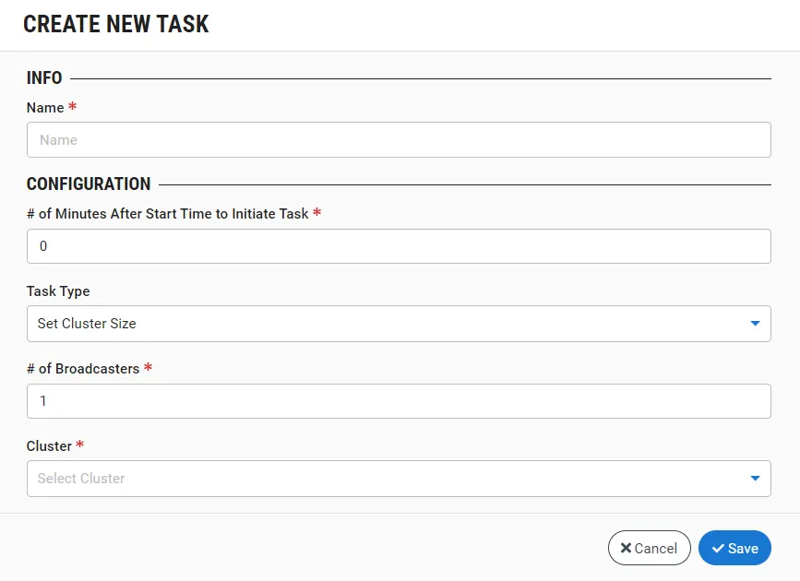Click the 'CONFIGURATION' section heading
The image size is (800, 581).
[x=89, y=184]
